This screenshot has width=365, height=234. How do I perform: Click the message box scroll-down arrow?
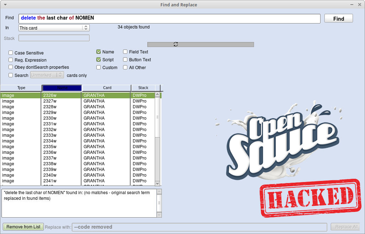click(159, 215)
